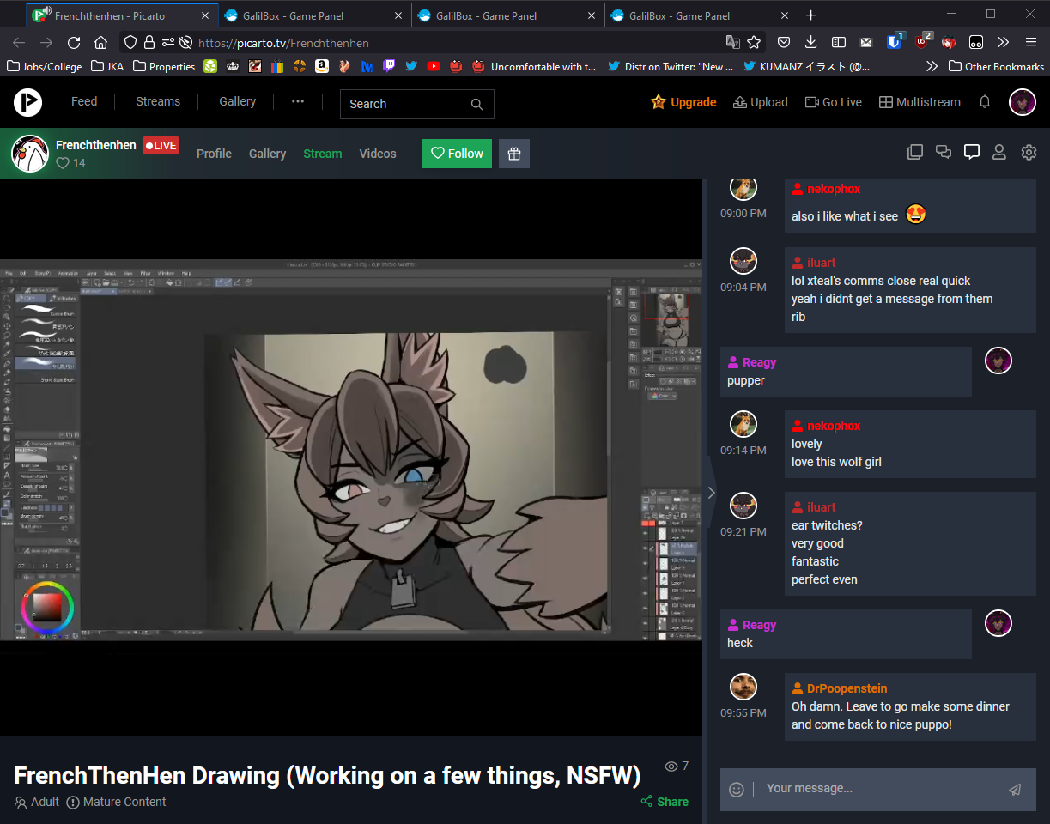
Task: Go to the Feed page
Action: [x=84, y=101]
